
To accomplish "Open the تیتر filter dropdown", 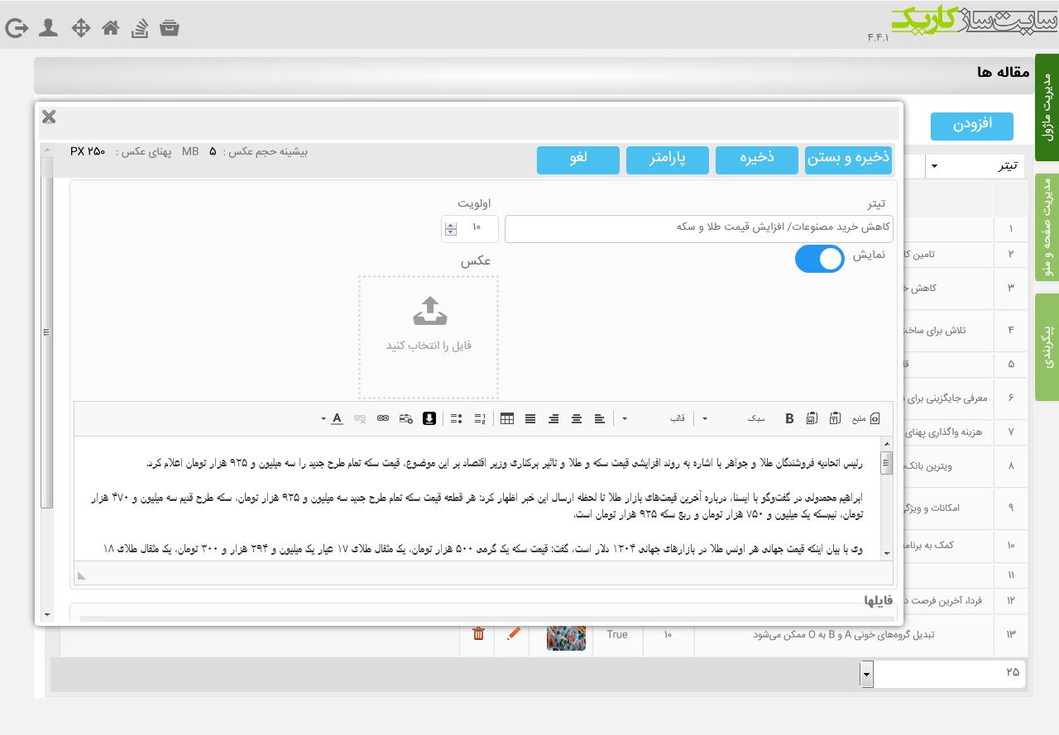I will pyautogui.click(x=975, y=166).
